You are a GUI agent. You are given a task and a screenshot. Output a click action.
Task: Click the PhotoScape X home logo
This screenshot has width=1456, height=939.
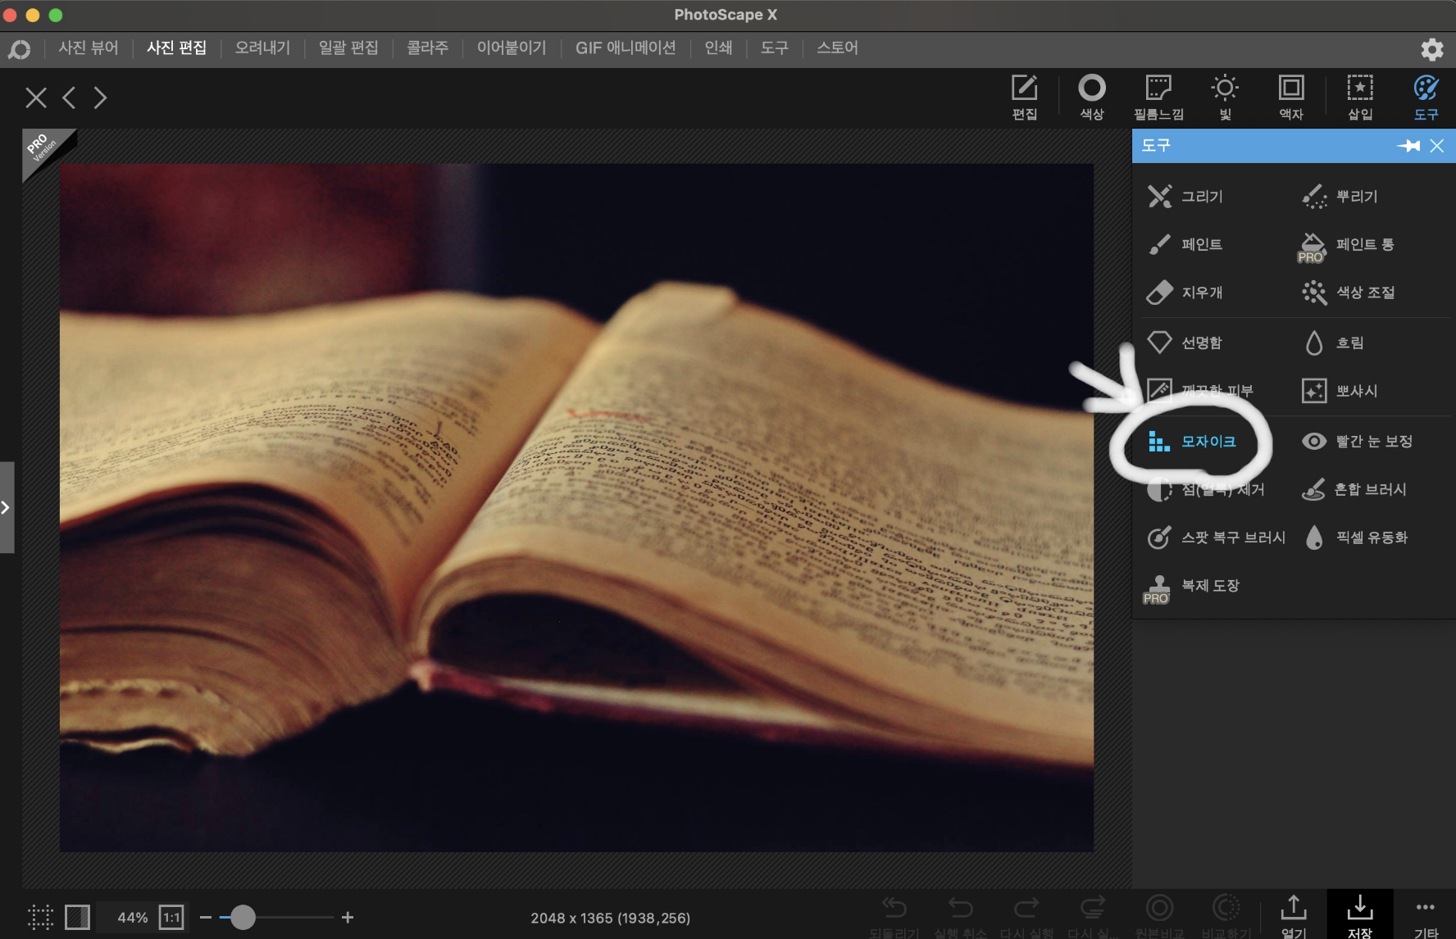(19, 50)
